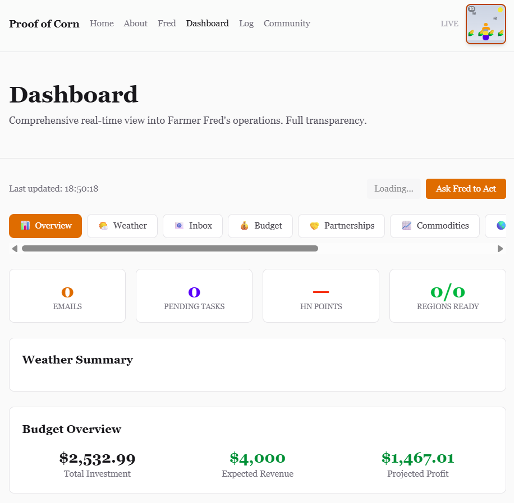Click the sun-cloud icon on Weather tab

click(x=103, y=226)
